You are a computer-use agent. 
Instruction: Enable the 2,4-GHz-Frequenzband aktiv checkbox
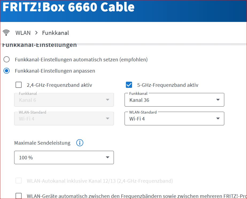pyautogui.click(x=19, y=85)
